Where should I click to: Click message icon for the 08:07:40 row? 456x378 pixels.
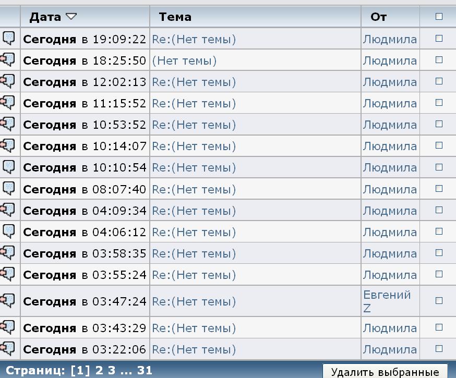(9, 189)
